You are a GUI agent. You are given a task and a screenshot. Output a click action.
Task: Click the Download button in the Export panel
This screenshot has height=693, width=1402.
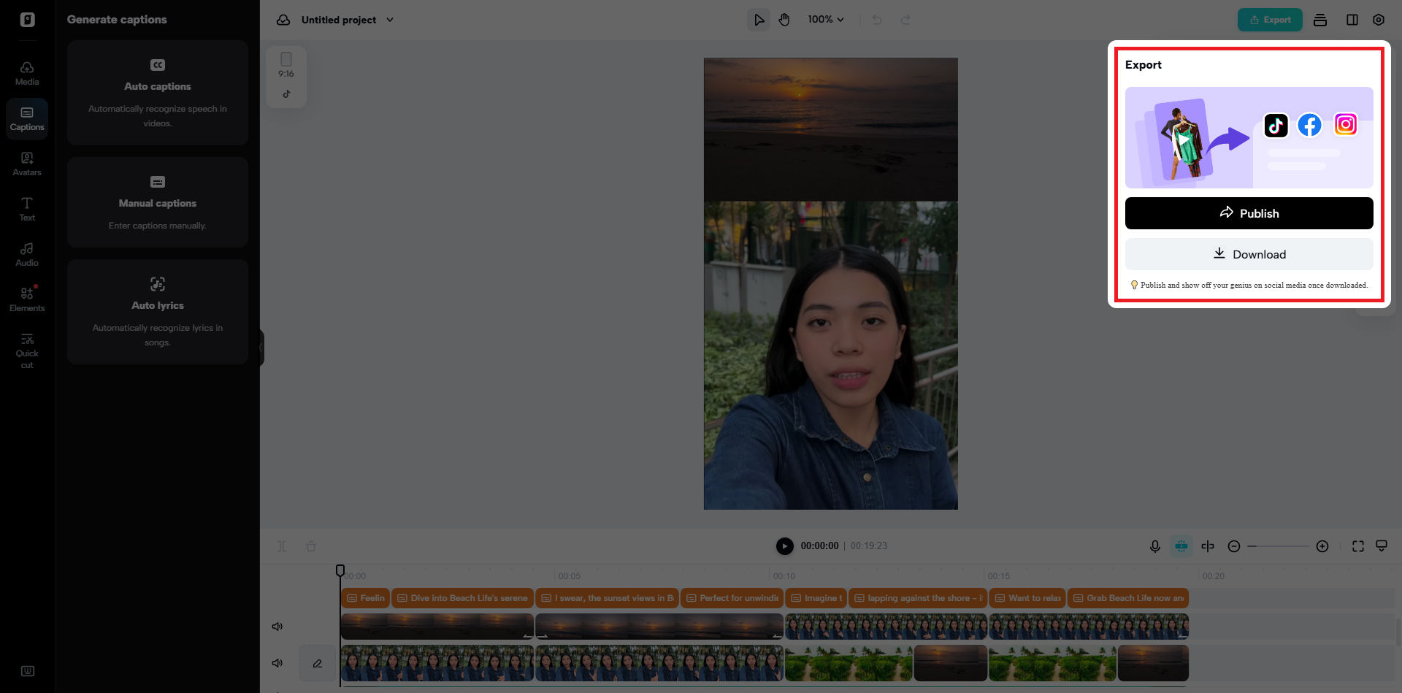pos(1249,254)
